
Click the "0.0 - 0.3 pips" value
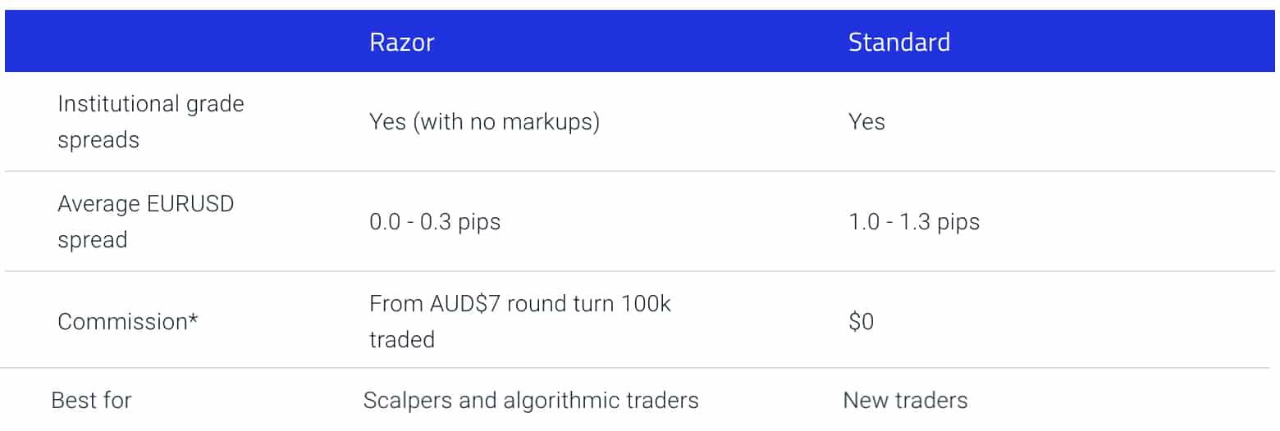[x=435, y=222]
